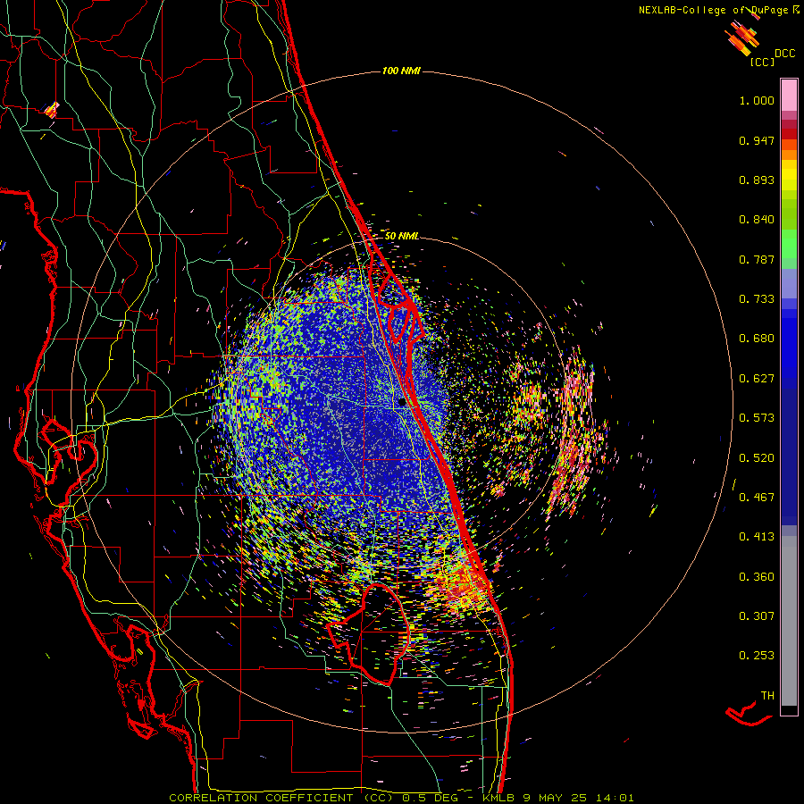The width and height of the screenshot is (804, 804).
Task: Select the 0.680 value on the color scale
Action: click(x=757, y=339)
